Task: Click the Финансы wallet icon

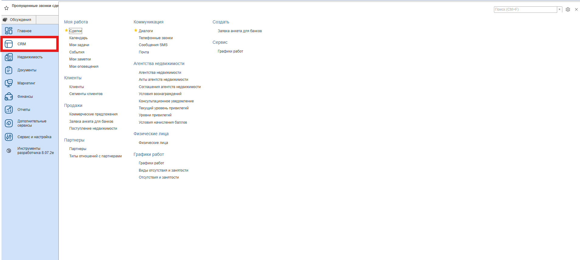Action: coord(9,97)
